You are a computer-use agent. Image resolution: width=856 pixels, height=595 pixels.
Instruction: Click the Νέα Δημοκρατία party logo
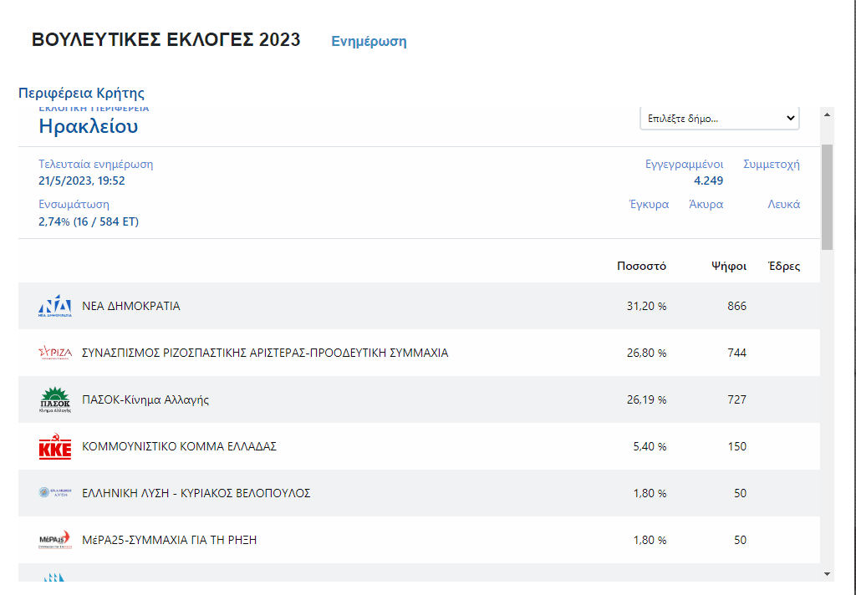pos(54,306)
